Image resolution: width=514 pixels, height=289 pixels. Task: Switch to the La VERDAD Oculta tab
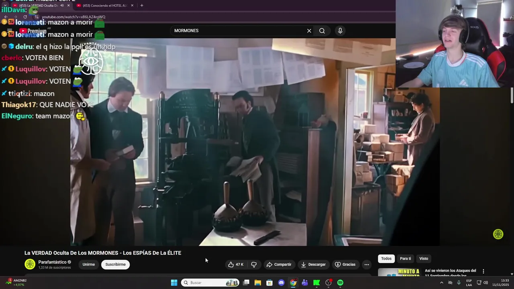coord(39,6)
